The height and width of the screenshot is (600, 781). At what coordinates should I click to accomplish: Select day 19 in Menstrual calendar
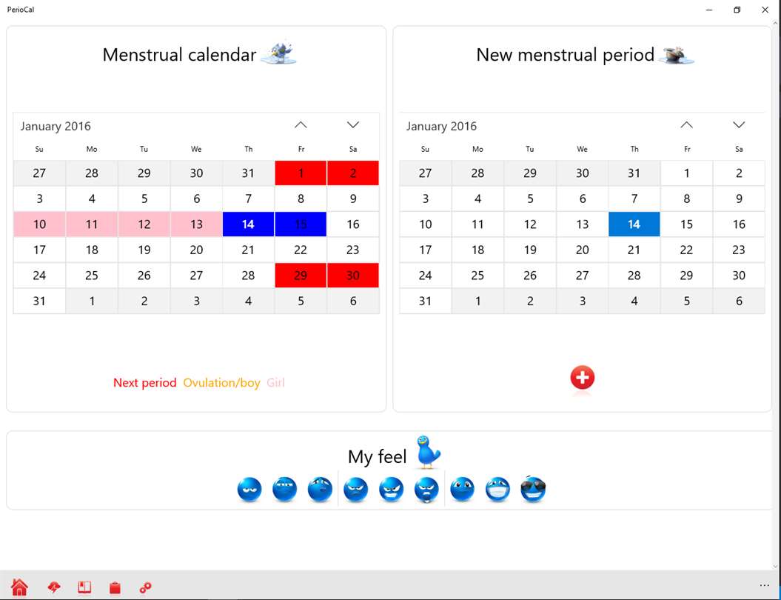coord(144,250)
